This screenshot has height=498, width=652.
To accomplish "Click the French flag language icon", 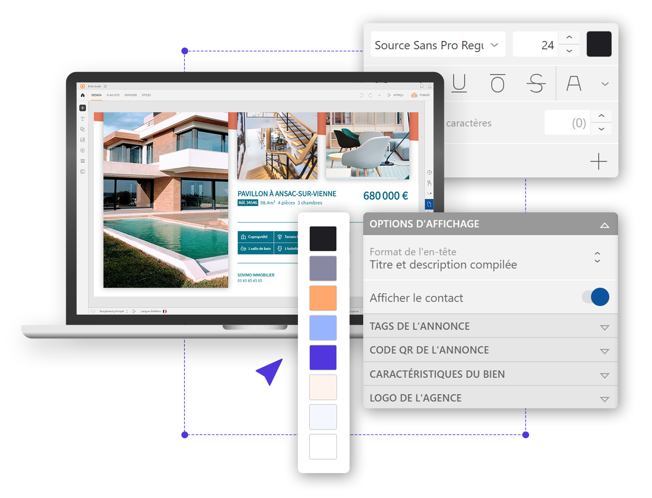I will click(x=165, y=311).
